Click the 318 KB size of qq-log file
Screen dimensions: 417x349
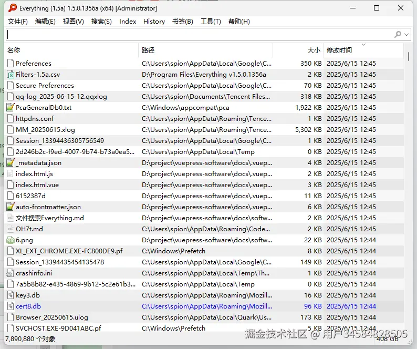tap(311, 96)
